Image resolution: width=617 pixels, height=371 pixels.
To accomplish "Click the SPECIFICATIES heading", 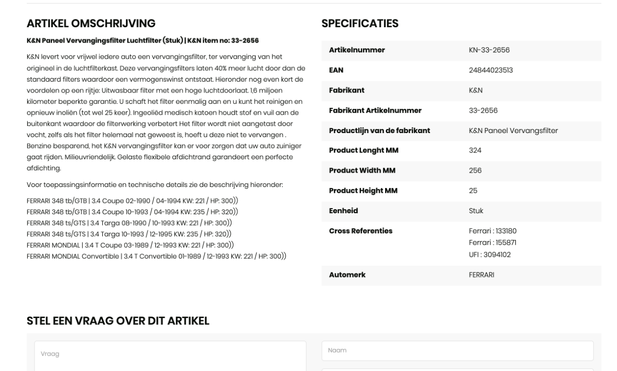I will [360, 23].
